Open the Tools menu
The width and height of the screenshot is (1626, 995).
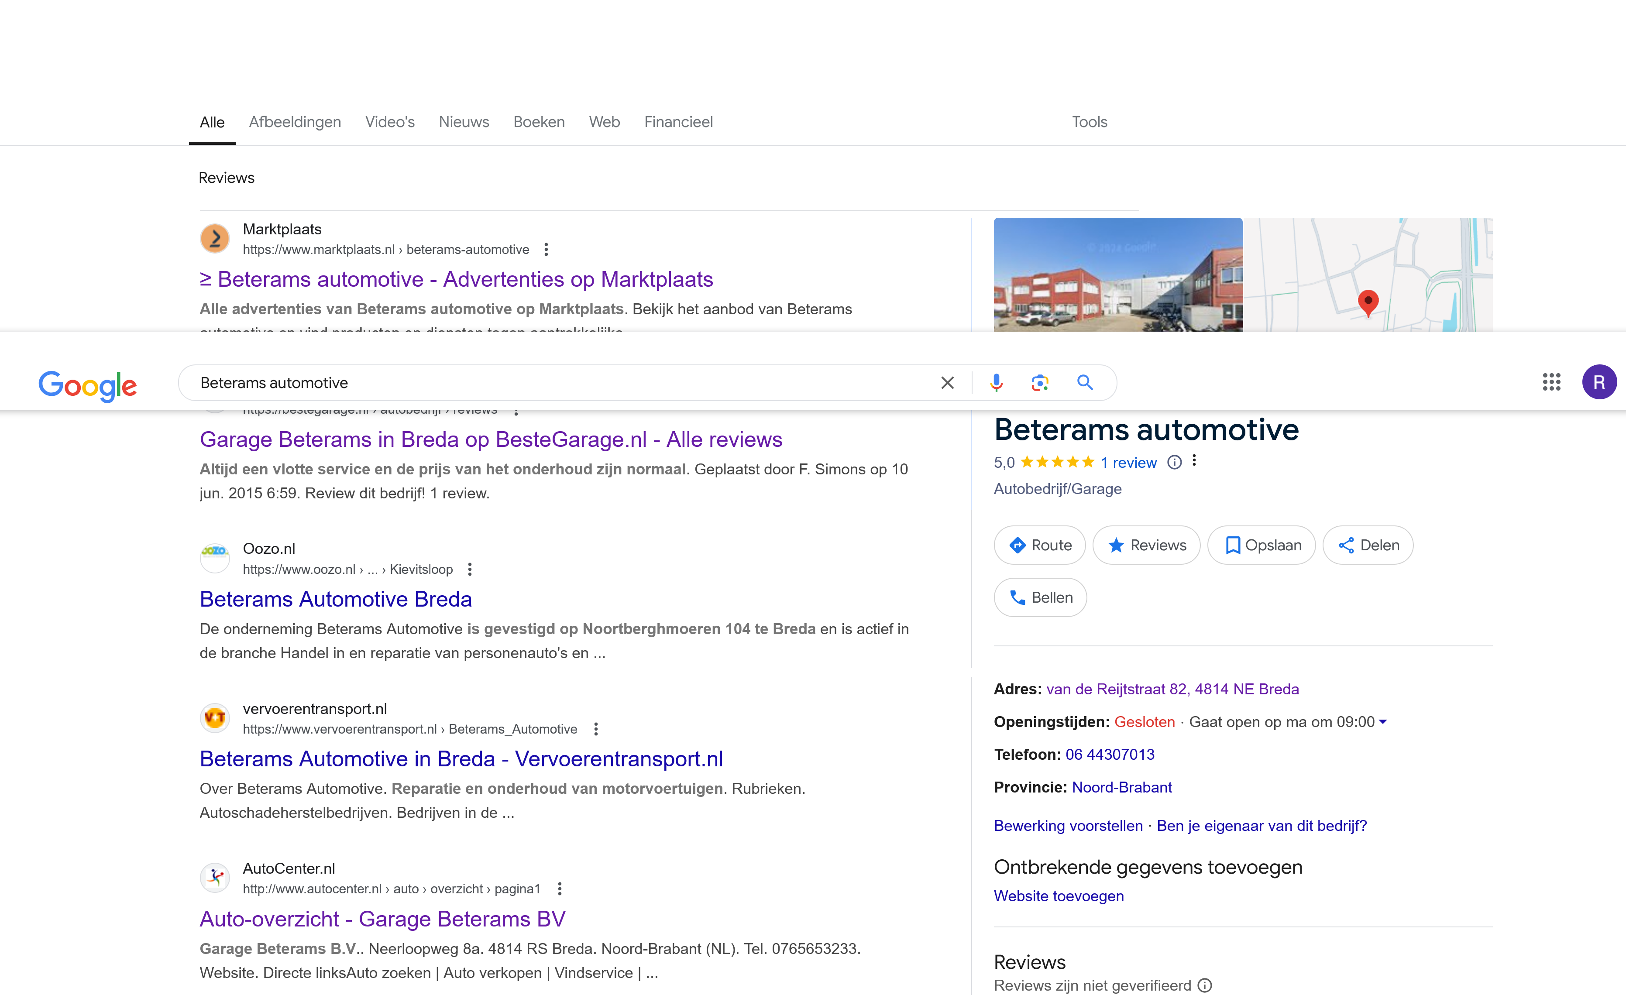(x=1089, y=122)
